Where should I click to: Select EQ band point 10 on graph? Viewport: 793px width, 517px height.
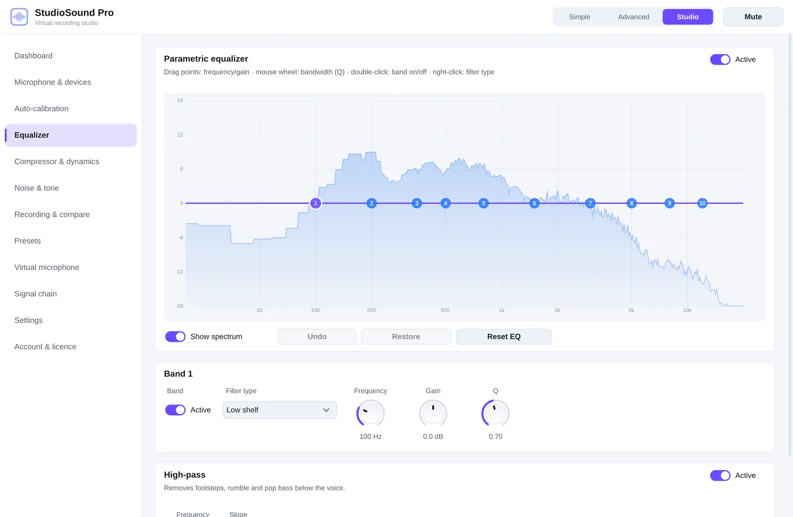(x=702, y=203)
